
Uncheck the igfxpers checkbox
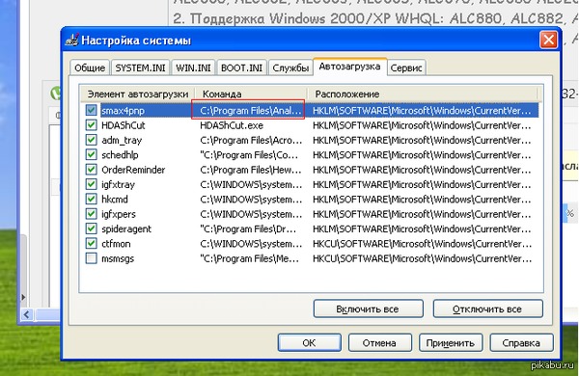(x=91, y=214)
